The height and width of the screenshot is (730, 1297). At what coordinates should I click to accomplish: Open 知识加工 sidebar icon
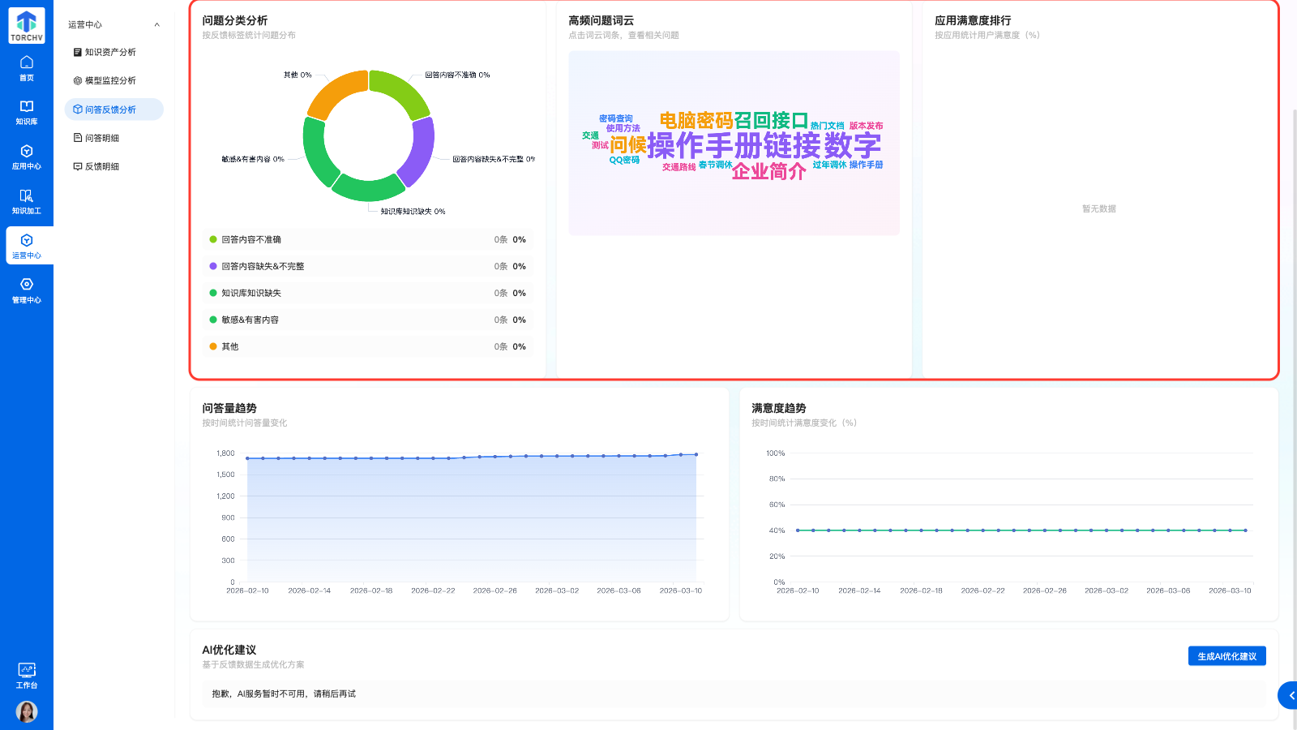(27, 202)
